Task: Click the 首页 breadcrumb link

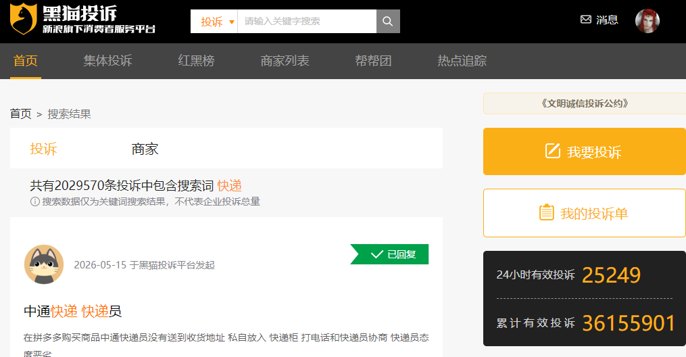Action: click(x=20, y=114)
